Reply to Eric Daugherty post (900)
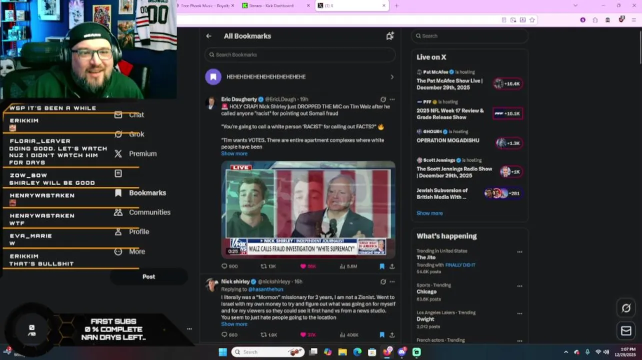This screenshot has height=360, width=642. (229, 266)
